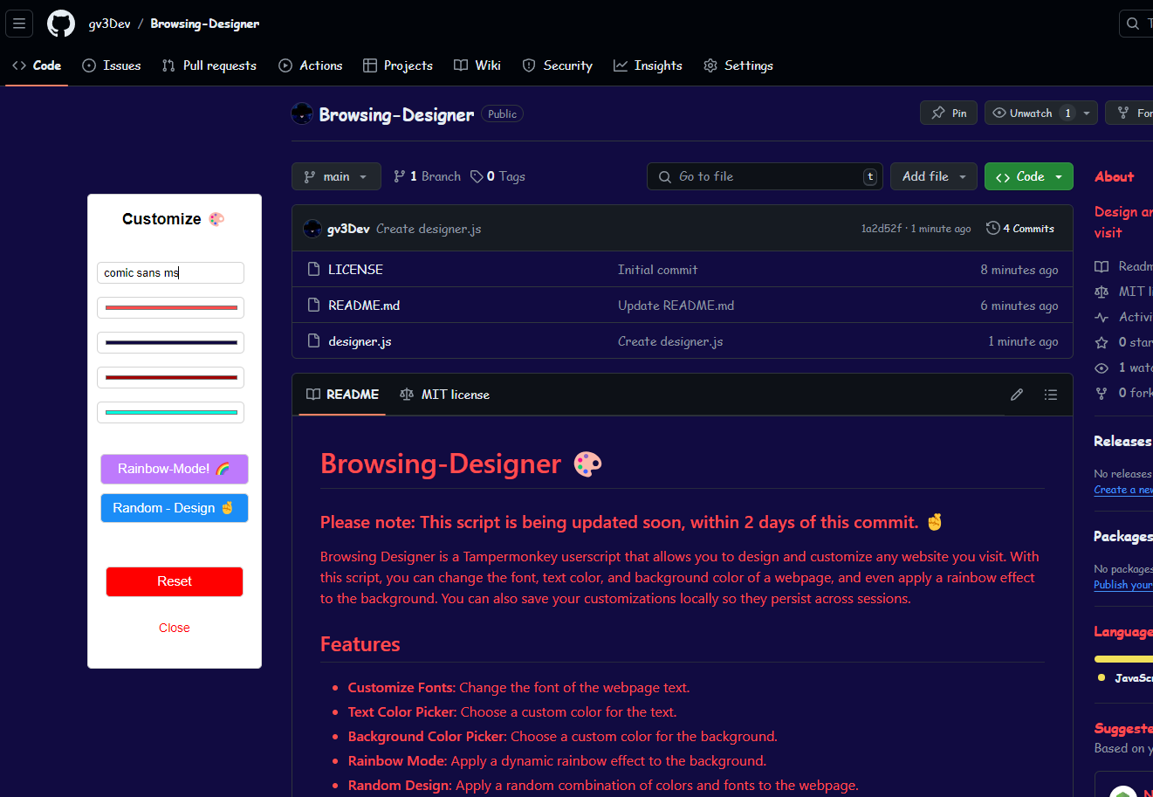Switch to the Security tab
The image size is (1153, 797).
[557, 65]
